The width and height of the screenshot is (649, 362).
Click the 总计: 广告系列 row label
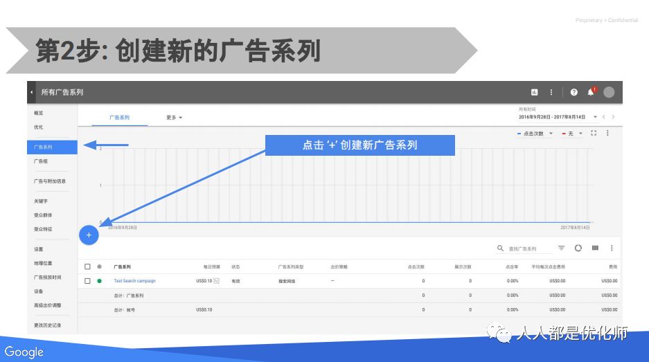[129, 296]
